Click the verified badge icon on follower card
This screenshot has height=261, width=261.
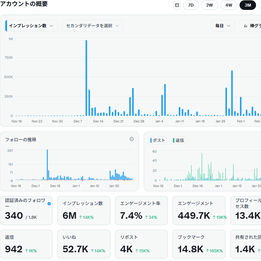[49, 204]
